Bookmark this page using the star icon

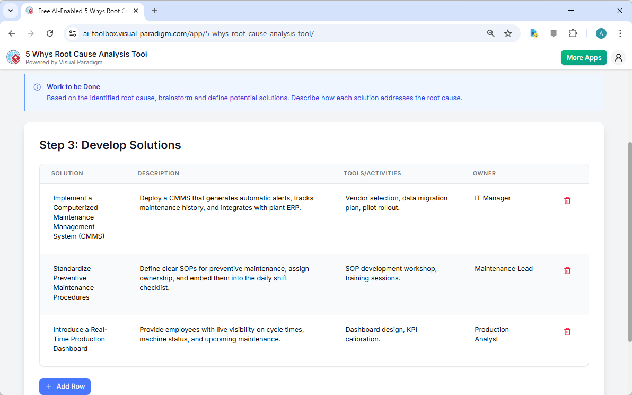pos(508,33)
